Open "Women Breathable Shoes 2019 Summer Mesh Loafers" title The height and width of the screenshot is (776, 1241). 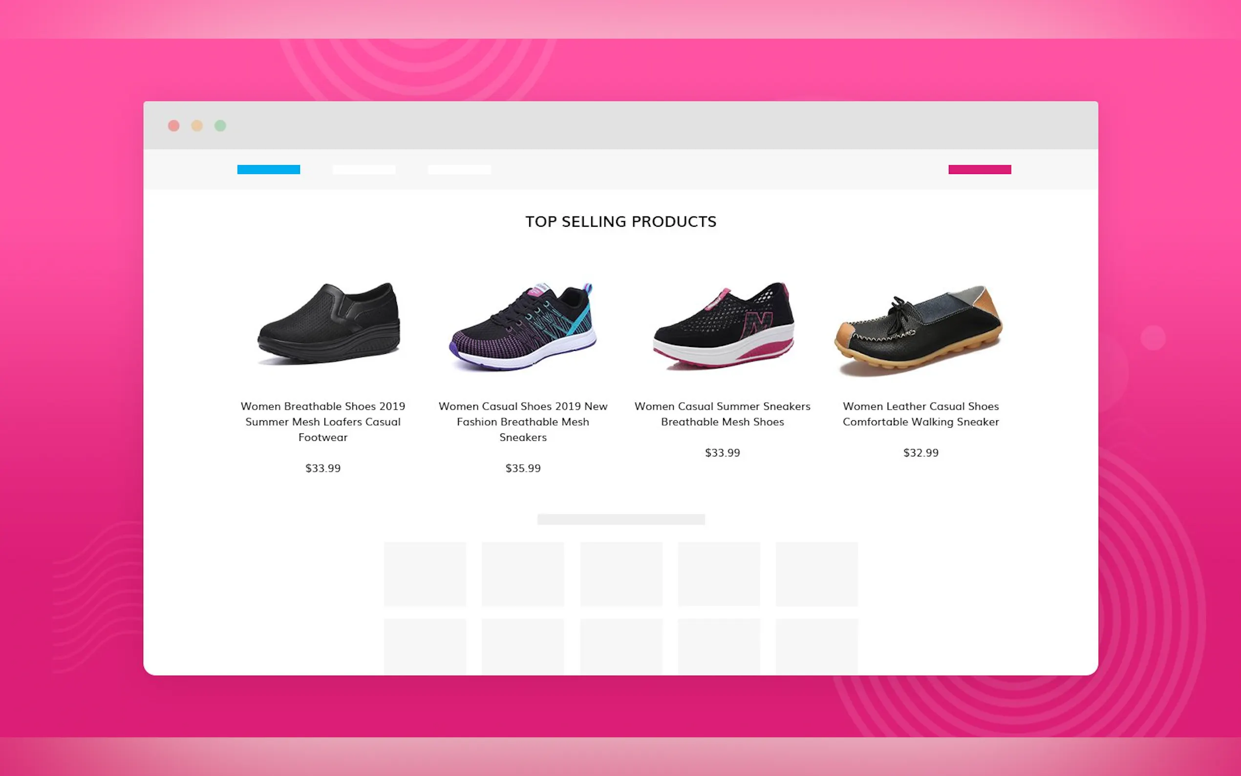tap(322, 421)
